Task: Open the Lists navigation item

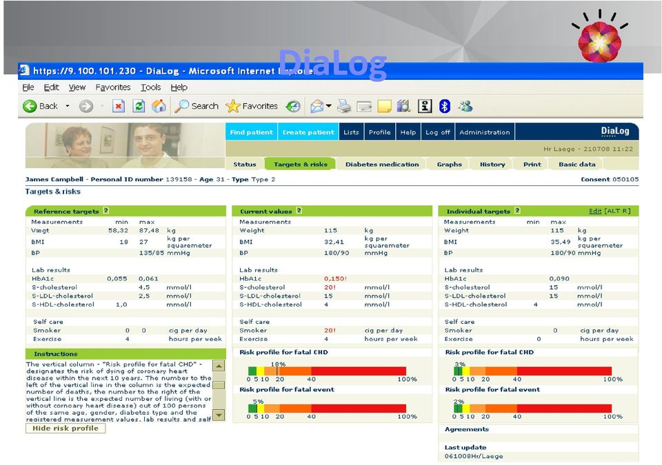Action: coord(351,132)
